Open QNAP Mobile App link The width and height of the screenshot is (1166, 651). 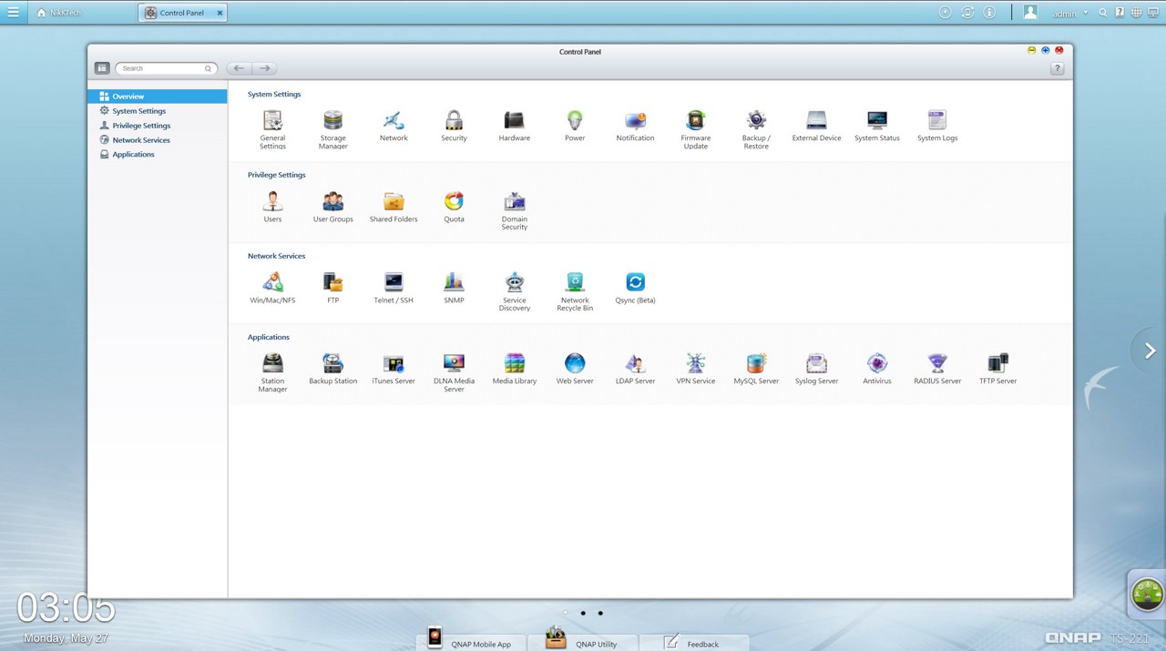[470, 641]
